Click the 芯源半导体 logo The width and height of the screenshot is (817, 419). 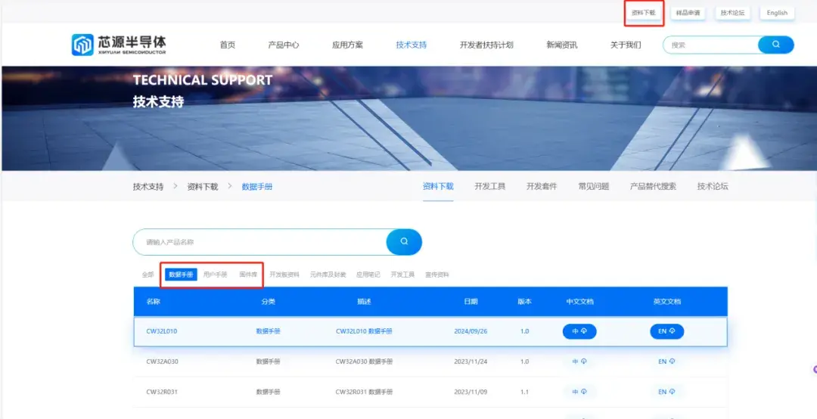pos(119,45)
